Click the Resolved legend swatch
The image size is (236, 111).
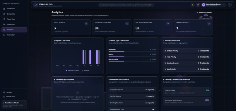[83, 71]
